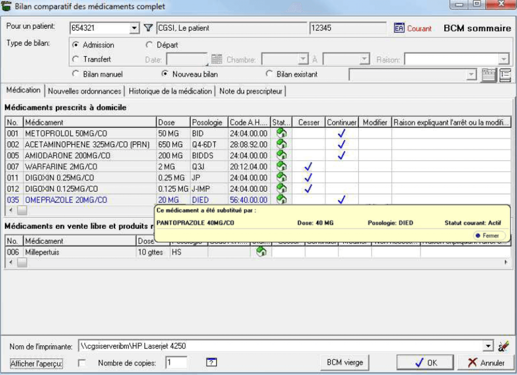Viewport: 517px width, 375px height.
Task: Click the help question mark icon
Action: click(x=211, y=362)
